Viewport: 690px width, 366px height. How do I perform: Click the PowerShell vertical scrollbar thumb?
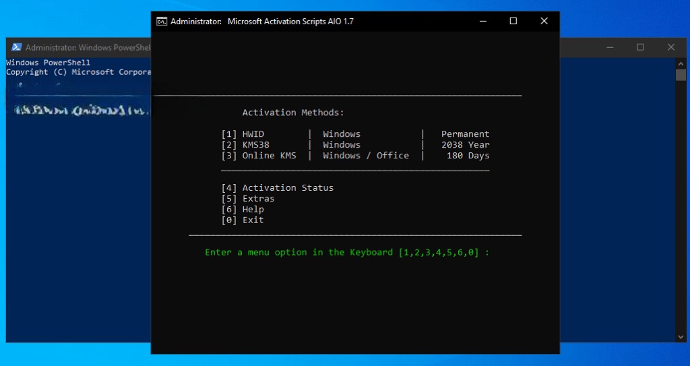click(x=681, y=74)
